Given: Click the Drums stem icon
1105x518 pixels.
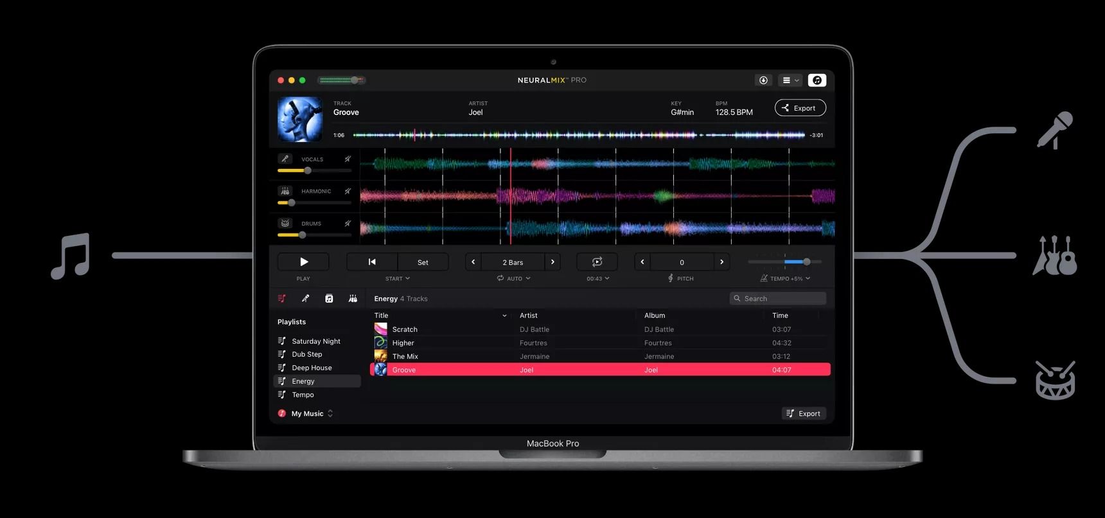Looking at the screenshot, I should [285, 223].
